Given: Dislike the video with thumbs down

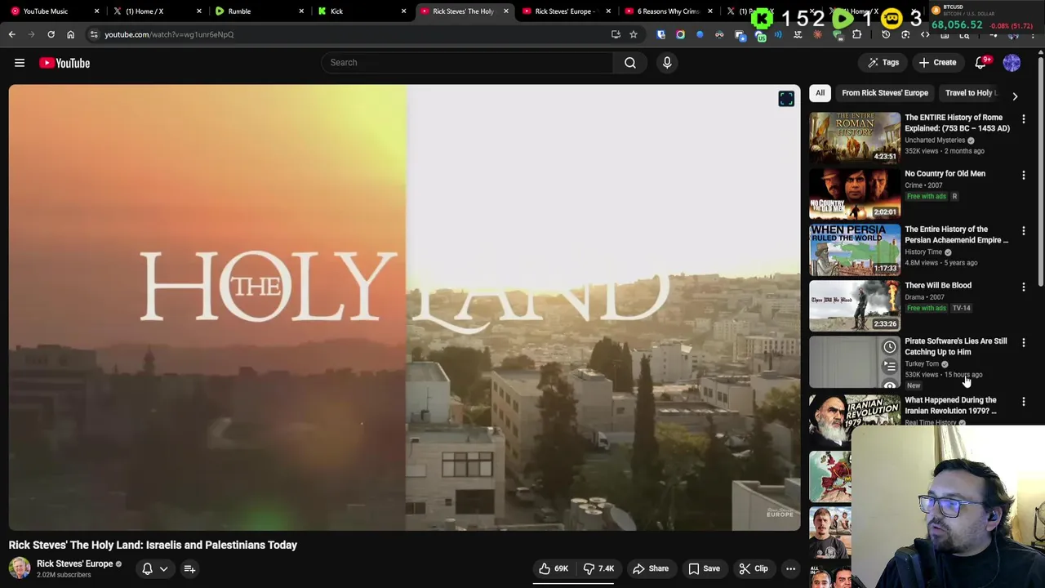Looking at the screenshot, I should 598,568.
